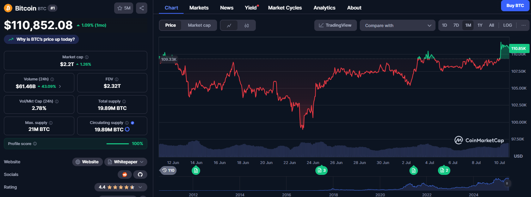Switch to line chart icon

click(x=229, y=25)
